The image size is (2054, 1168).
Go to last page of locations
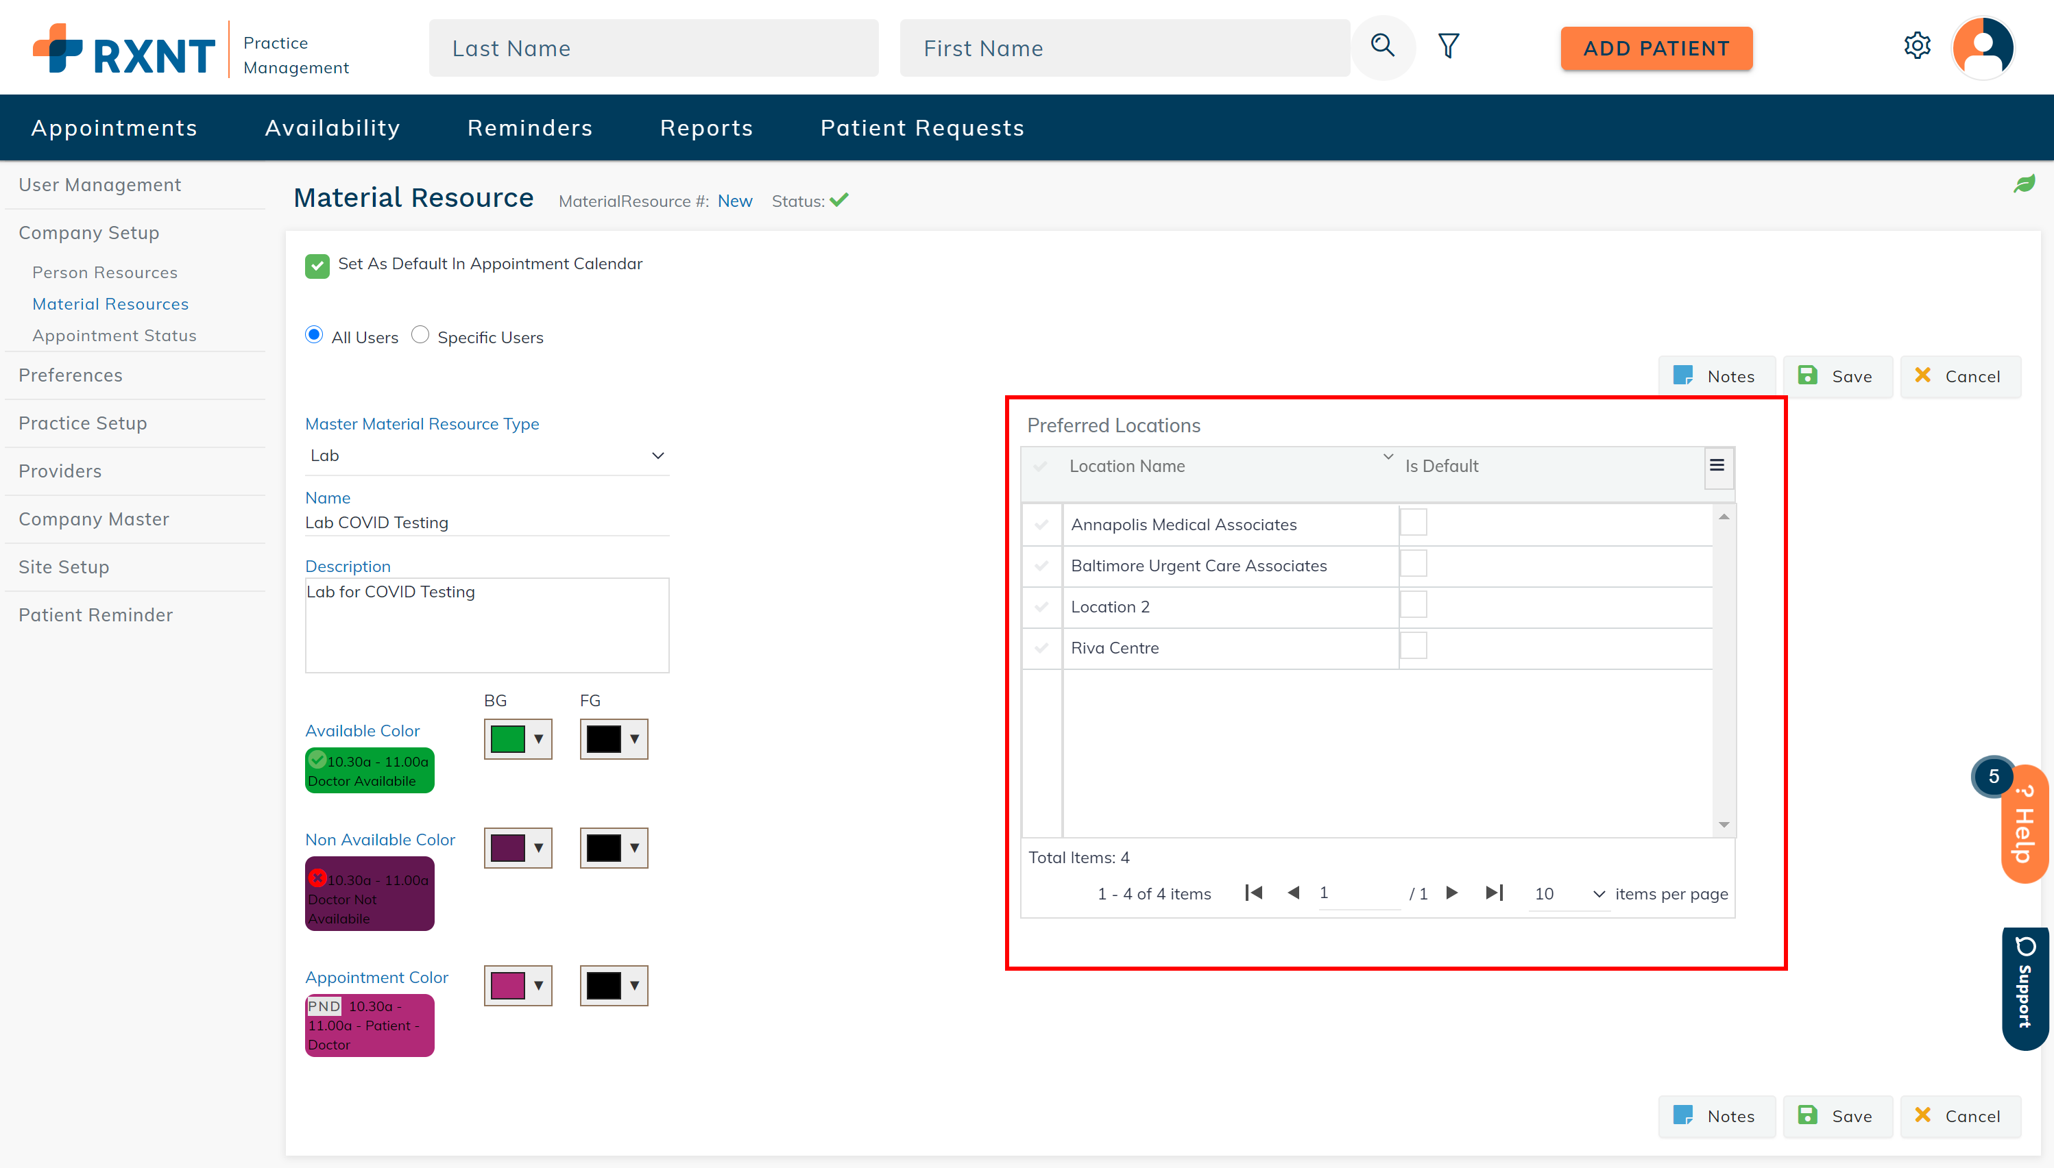(x=1494, y=893)
